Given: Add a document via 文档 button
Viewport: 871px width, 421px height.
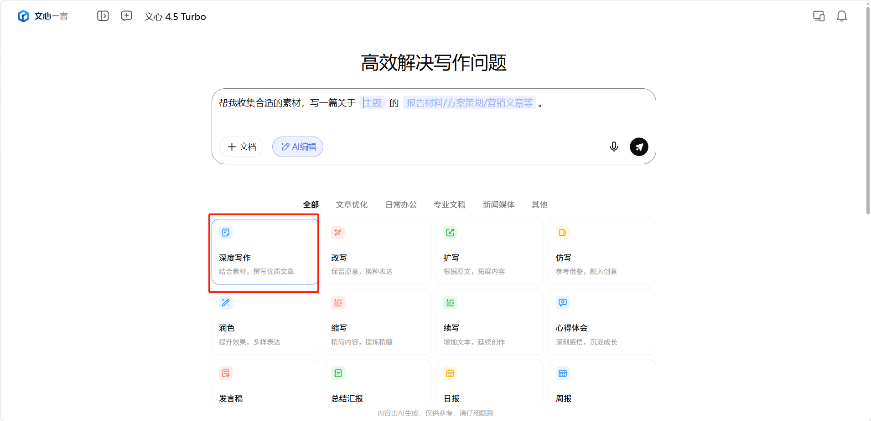Looking at the screenshot, I should (x=241, y=147).
